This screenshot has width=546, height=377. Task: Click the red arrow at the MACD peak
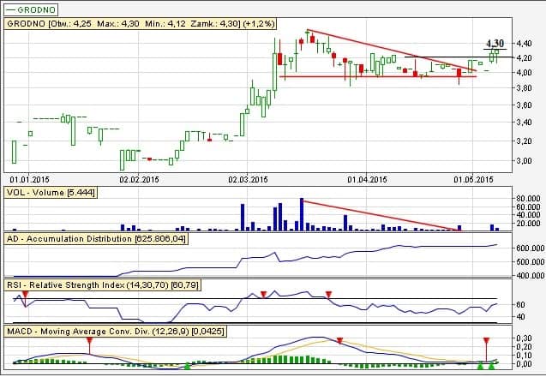coord(340,341)
